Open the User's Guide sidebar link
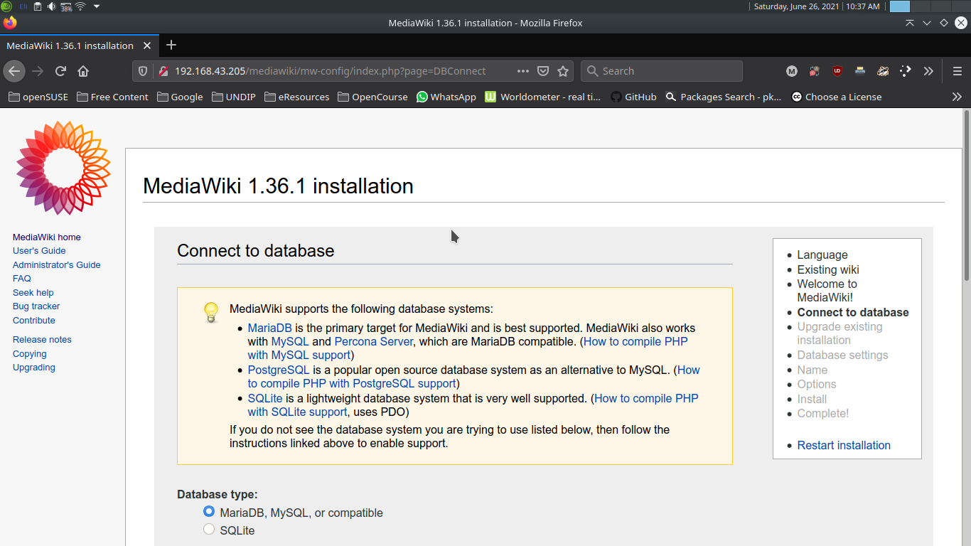 point(39,251)
